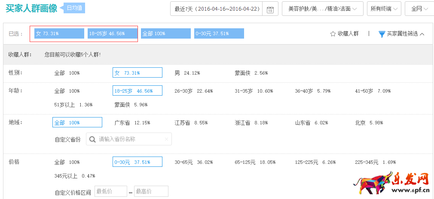434x199 pixels.
Task: Expand the 全网 dropdown
Action: click(419, 9)
